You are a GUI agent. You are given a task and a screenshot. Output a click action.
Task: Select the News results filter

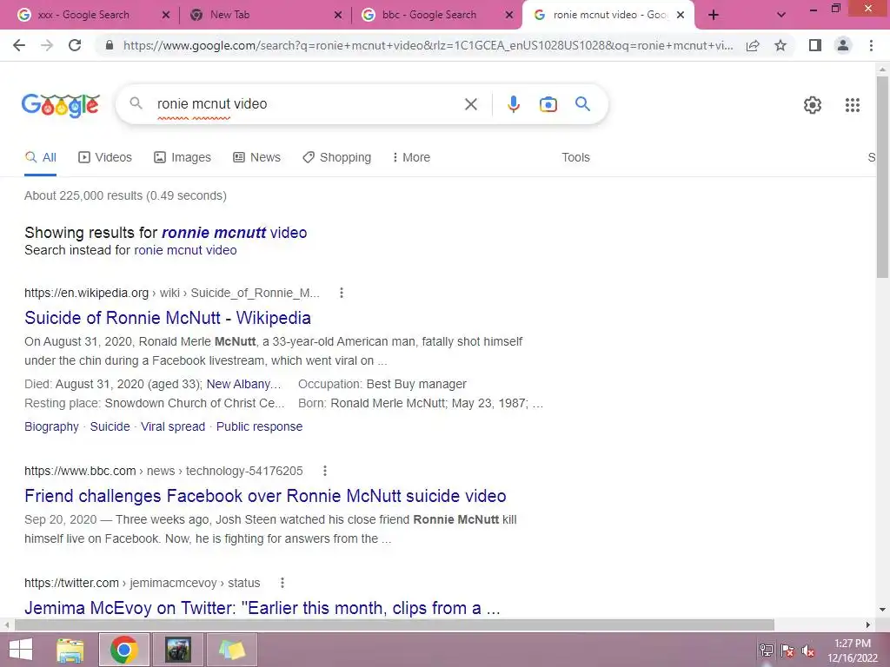tap(256, 158)
